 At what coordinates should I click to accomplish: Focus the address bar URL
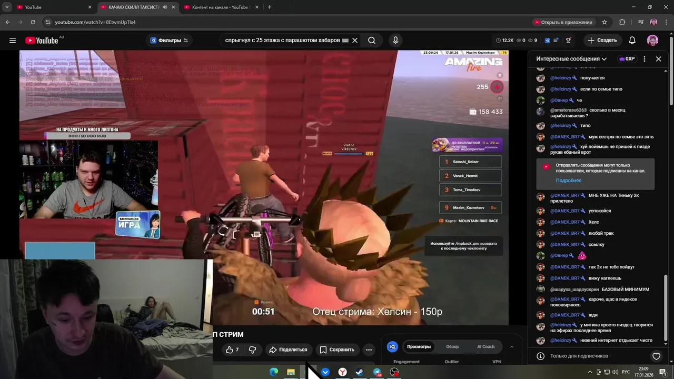click(x=95, y=22)
